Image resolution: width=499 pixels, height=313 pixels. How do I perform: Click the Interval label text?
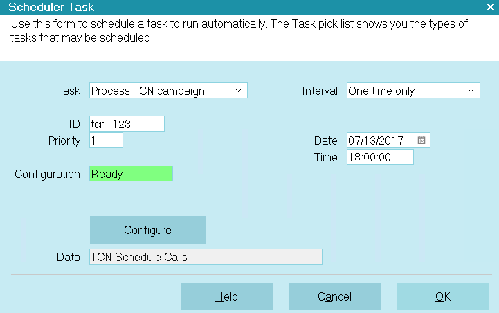(x=320, y=91)
